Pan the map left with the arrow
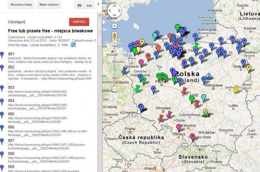Viewport: 260px width, 172px height. (x=110, y=11)
